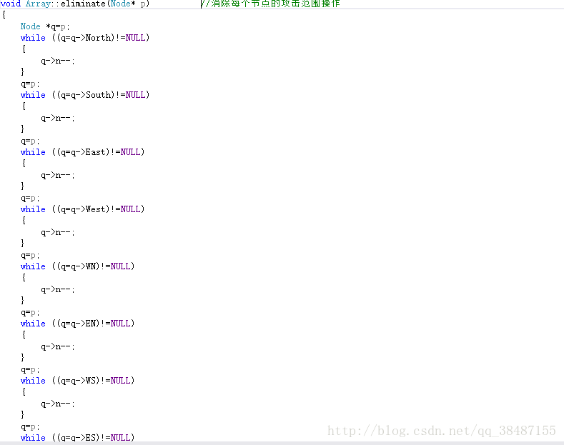
Task: Click q=p; just above the South loop
Action: (30, 84)
